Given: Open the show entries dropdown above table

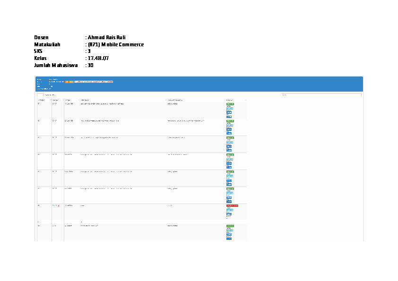Looking at the screenshot, I should [40, 95].
